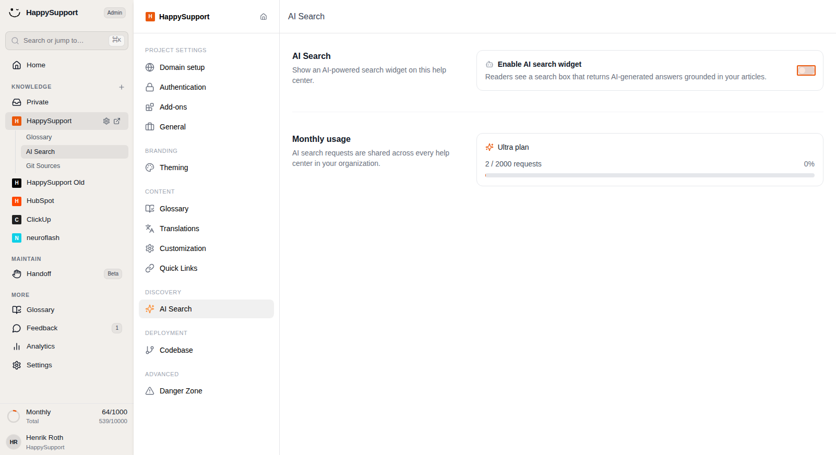Click the home icon beside HappySupport header
Viewport: 836px width, 455px height.
pyautogui.click(x=264, y=17)
